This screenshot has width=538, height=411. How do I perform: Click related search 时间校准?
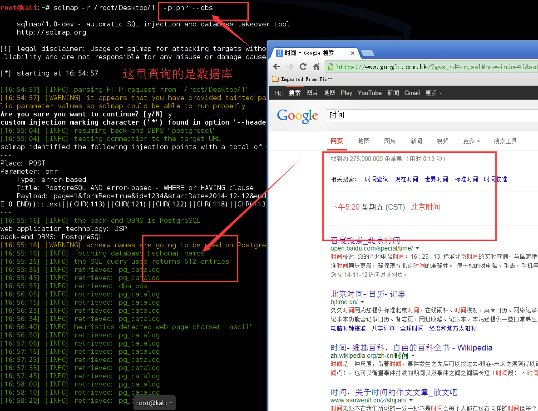[x=495, y=179]
